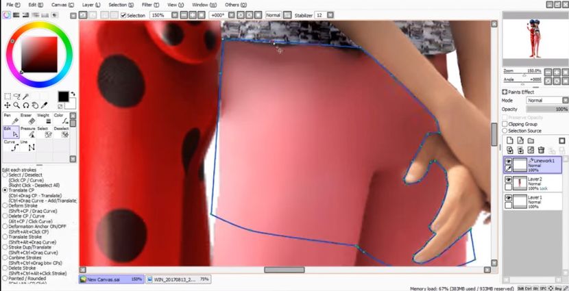Select the zoom magnifier tool
Image resolution: width=569 pixels, height=291 pixels.
coord(16,105)
